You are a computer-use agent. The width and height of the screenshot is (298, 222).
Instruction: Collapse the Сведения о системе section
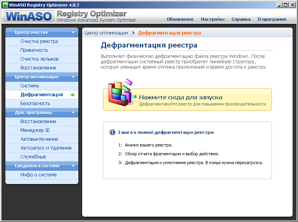tap(73, 166)
